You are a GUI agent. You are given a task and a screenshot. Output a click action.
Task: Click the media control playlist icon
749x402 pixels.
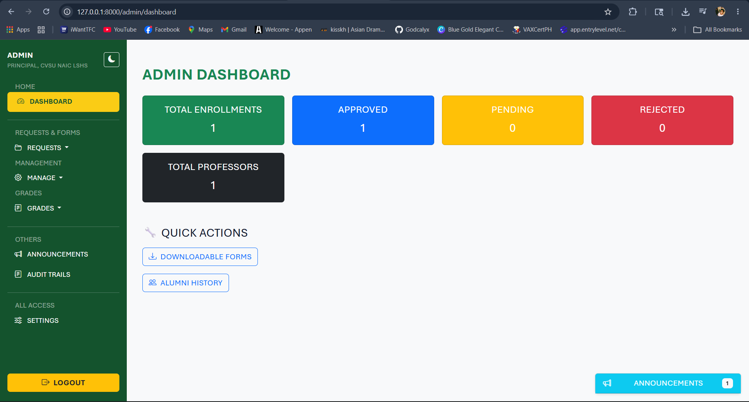pos(703,12)
